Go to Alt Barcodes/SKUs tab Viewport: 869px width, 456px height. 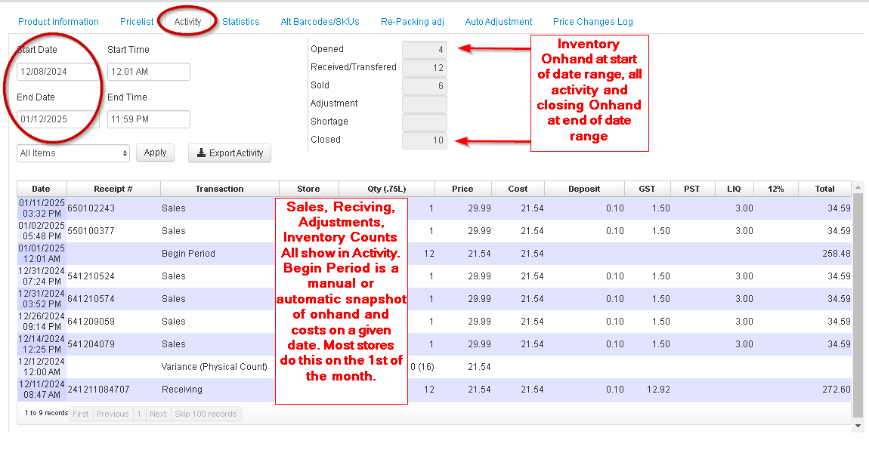320,22
